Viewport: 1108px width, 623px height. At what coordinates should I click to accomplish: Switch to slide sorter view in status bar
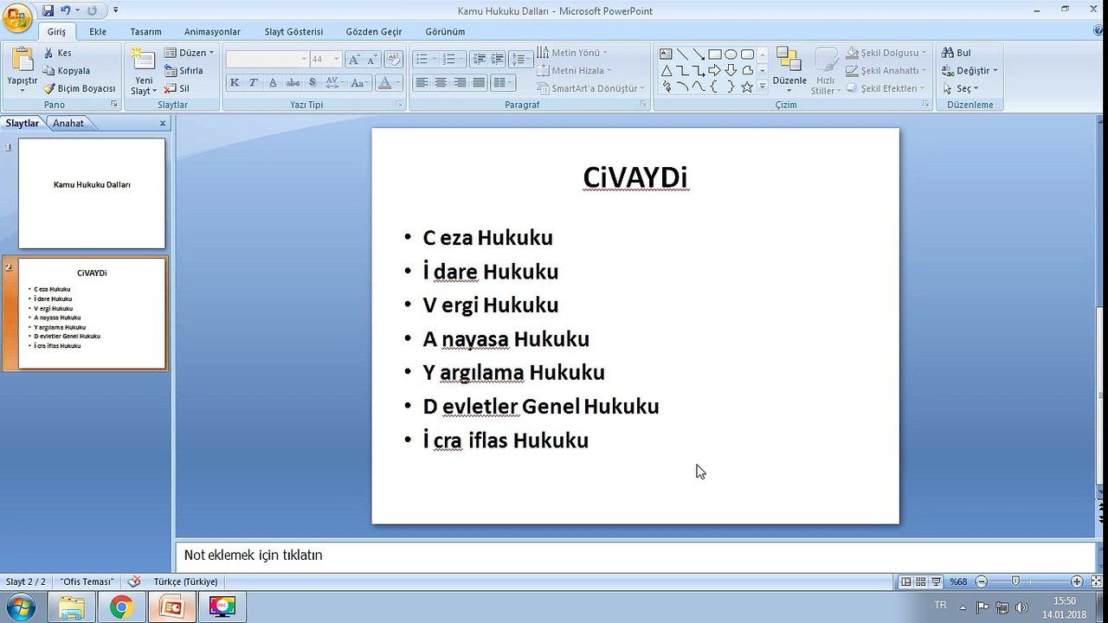(921, 581)
